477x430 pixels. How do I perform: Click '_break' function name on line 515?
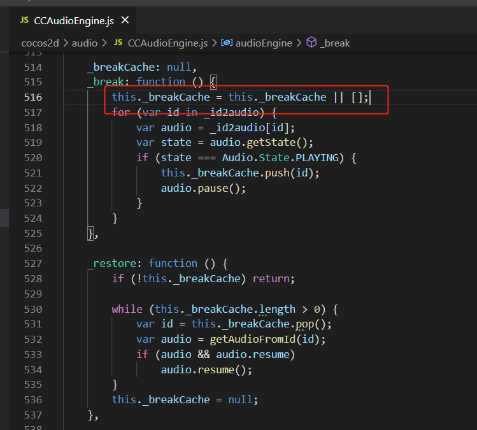pyautogui.click(x=106, y=82)
